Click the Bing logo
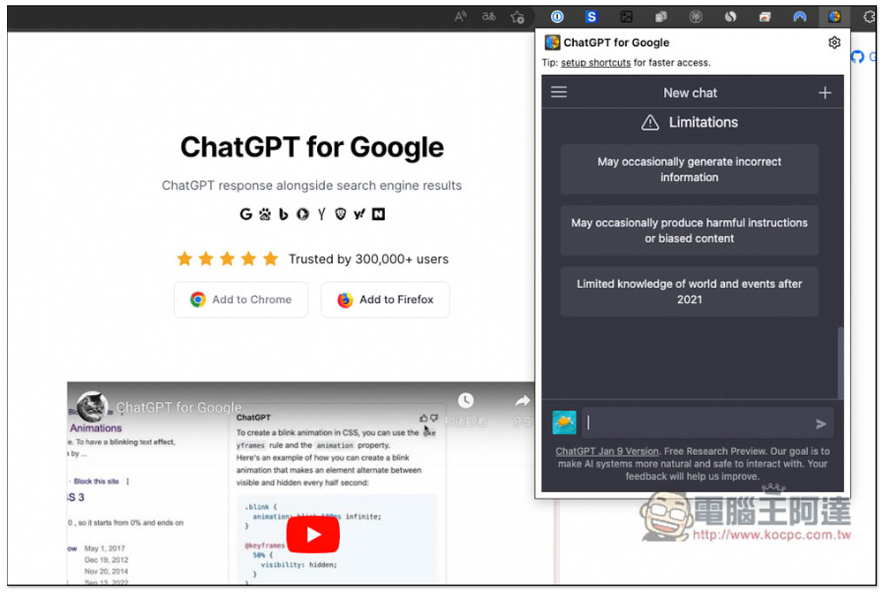The image size is (883, 592). (x=283, y=214)
